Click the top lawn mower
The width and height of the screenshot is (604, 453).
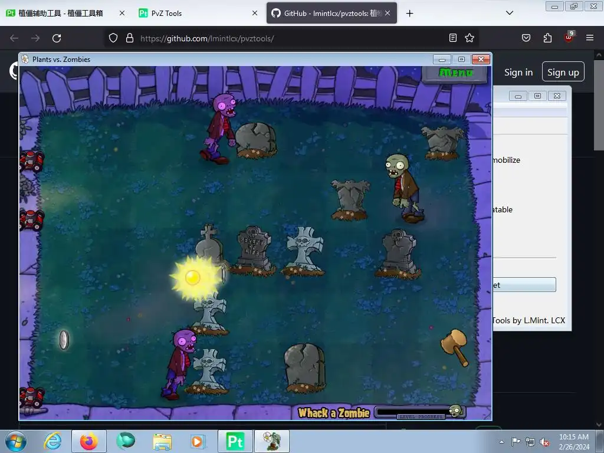[x=32, y=161]
